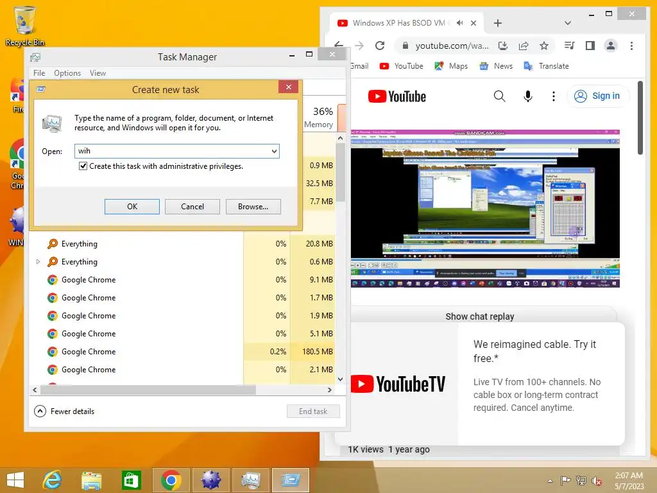Open YouTubeTV ad logo

[x=398, y=384]
